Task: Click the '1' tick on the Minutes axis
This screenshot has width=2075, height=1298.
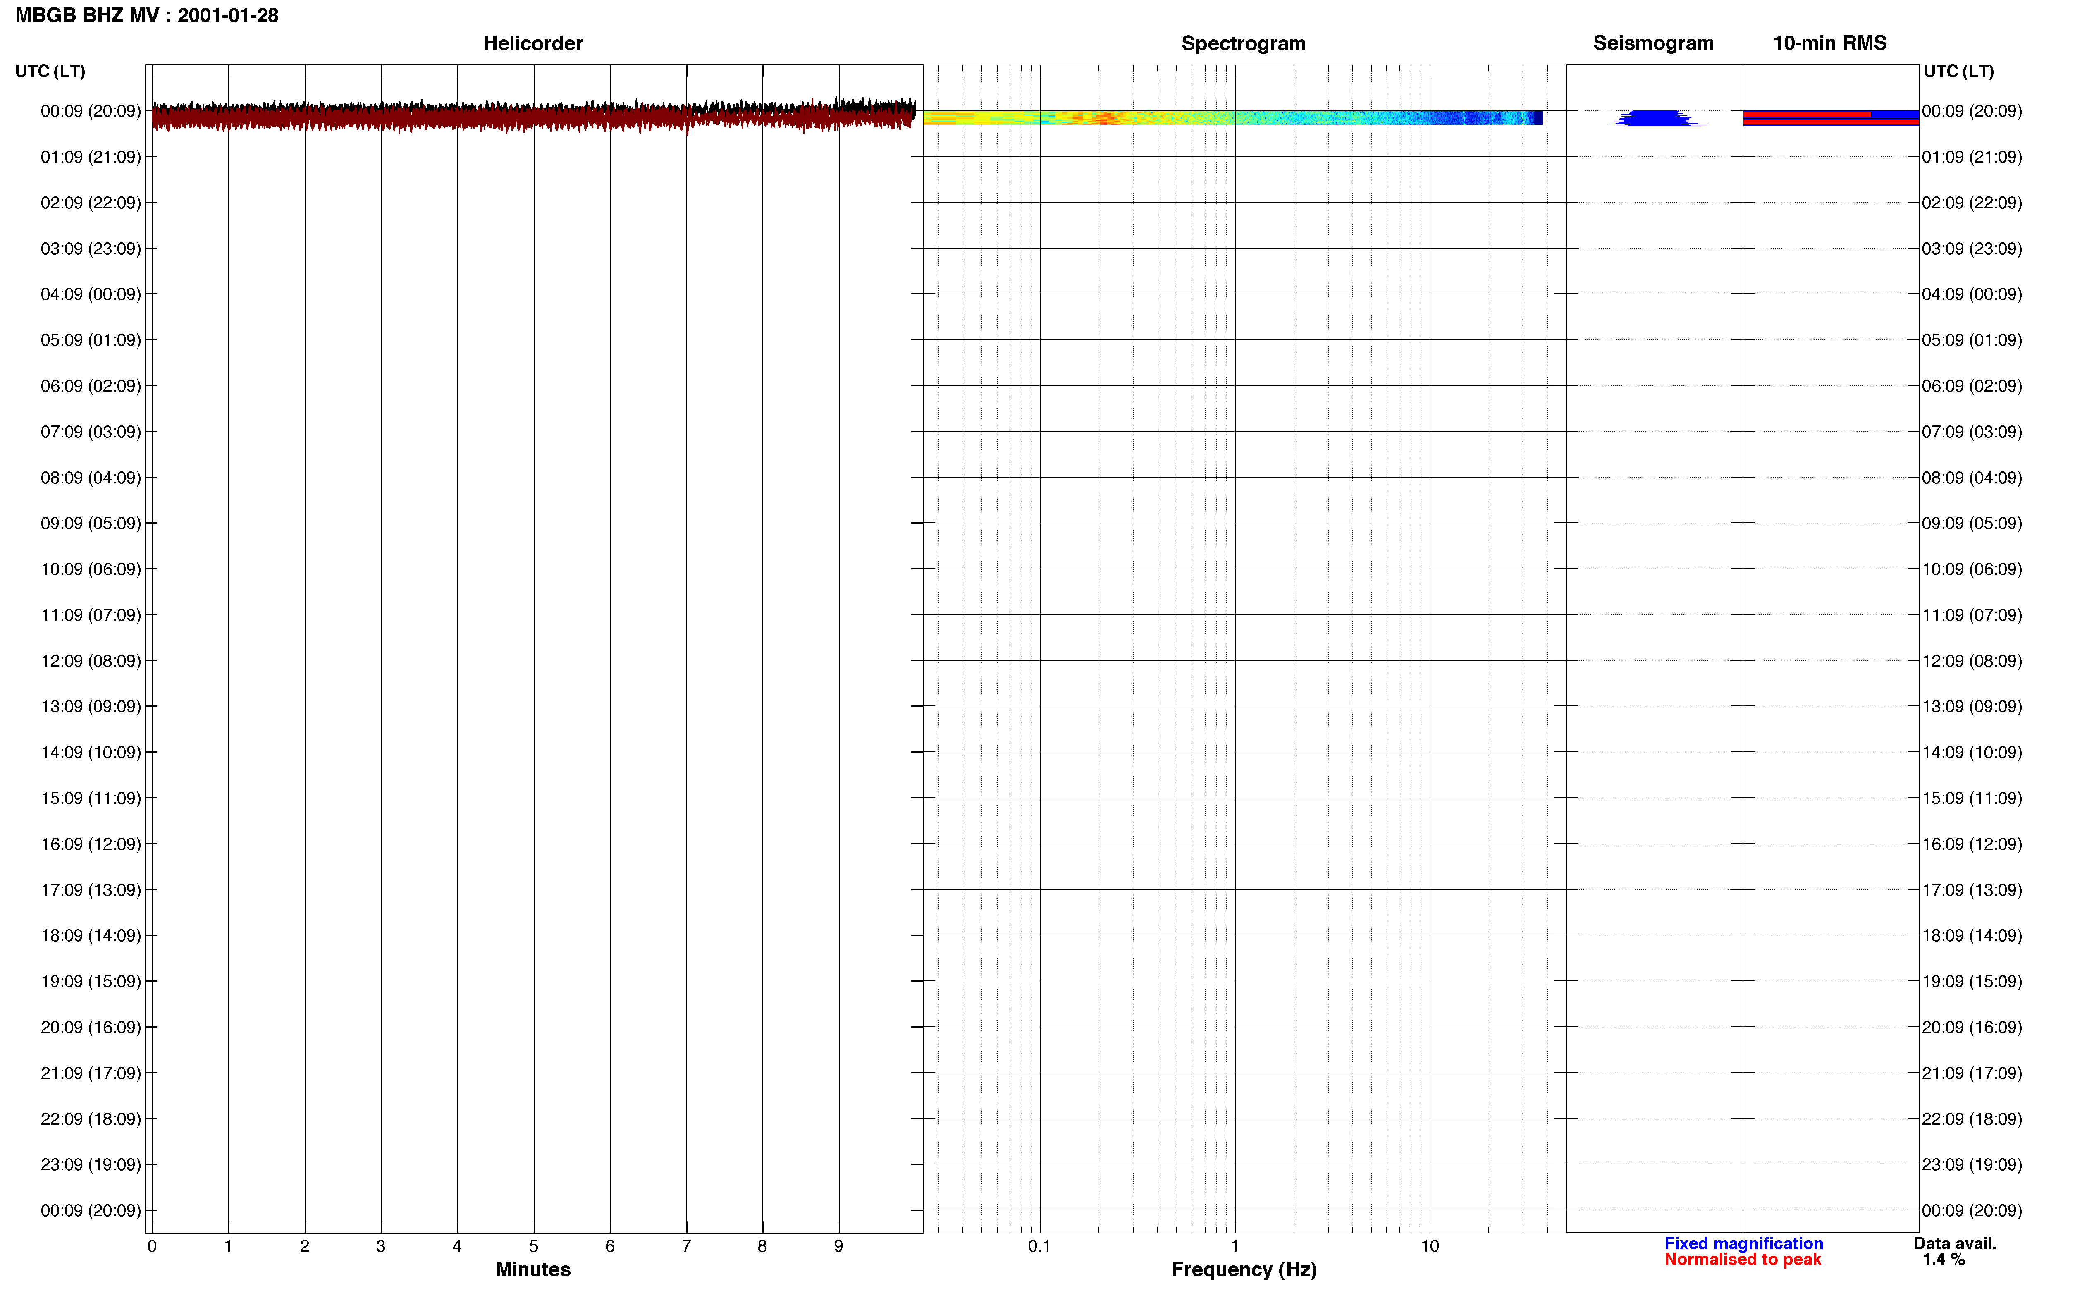Action: [228, 1245]
